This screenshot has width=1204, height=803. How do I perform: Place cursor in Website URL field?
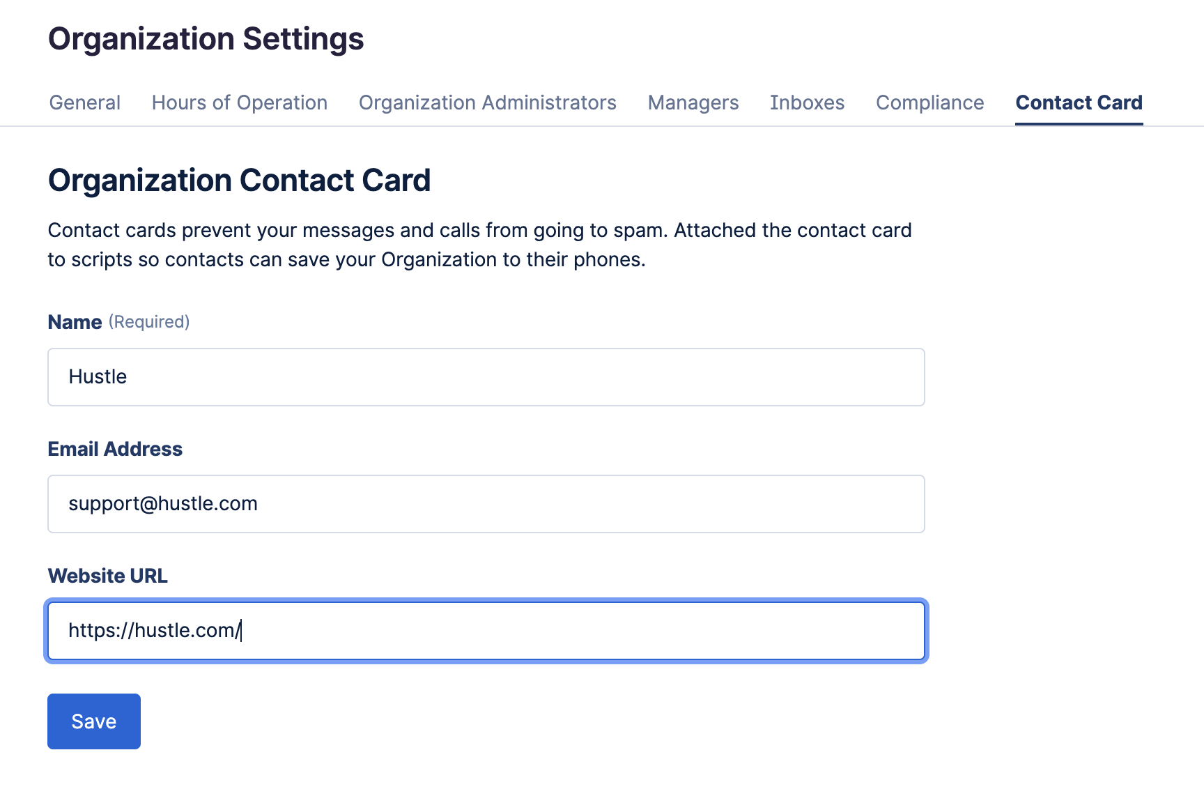pyautogui.click(x=486, y=631)
